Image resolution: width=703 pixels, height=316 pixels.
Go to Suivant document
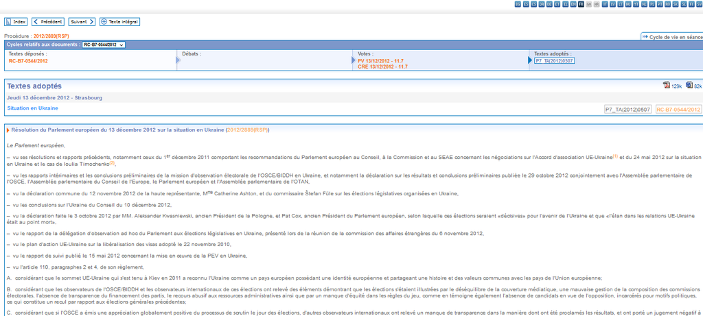(82, 21)
